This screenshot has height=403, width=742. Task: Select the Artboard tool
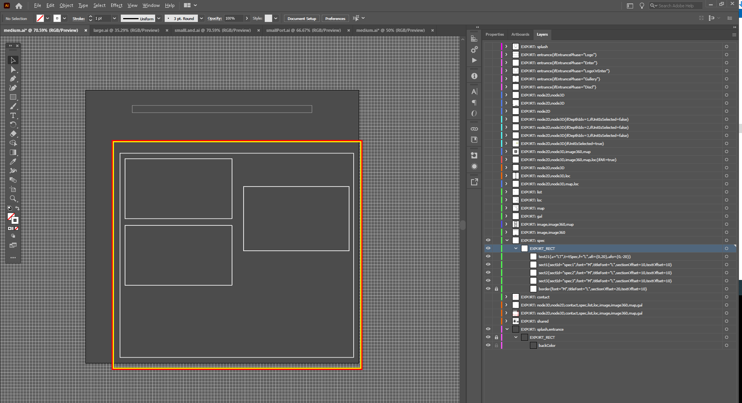(13, 189)
